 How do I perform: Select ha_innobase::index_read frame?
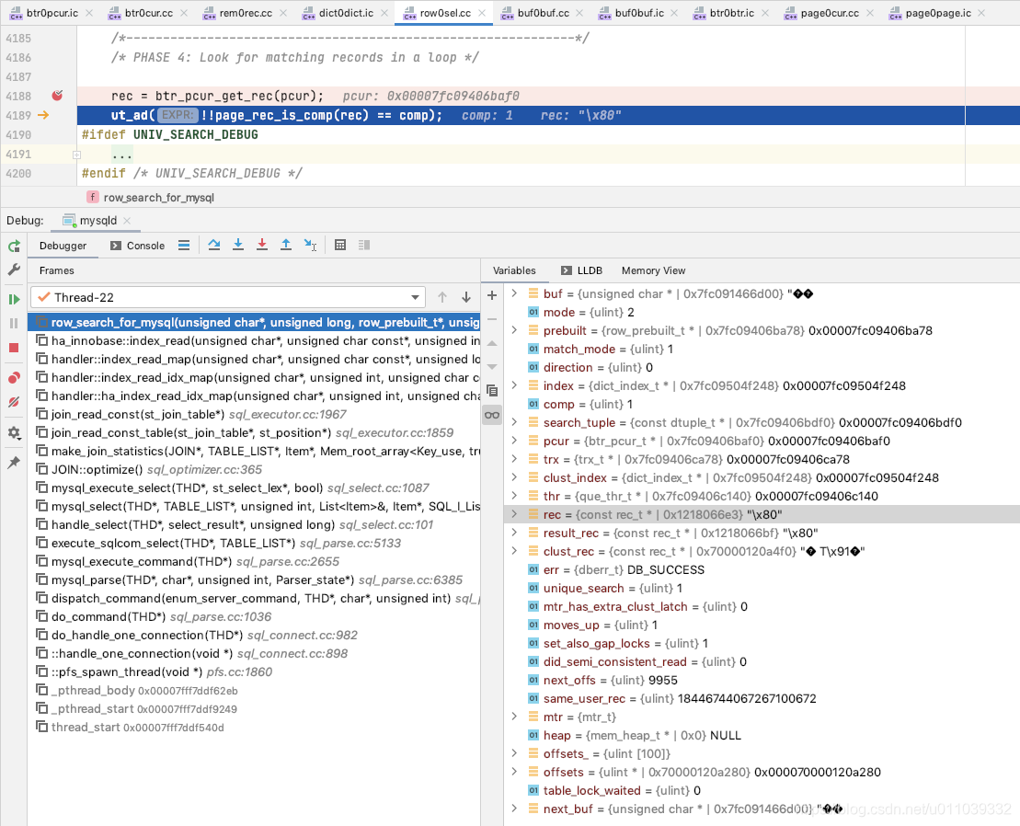254,341
